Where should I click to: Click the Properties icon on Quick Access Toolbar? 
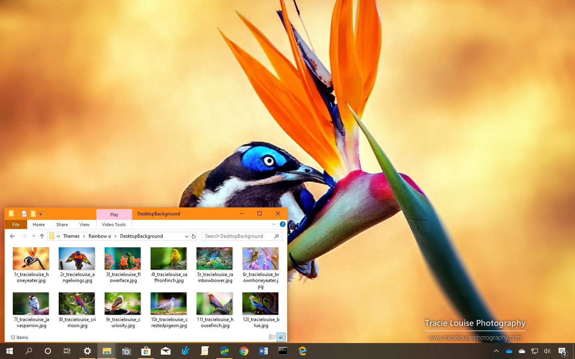coord(24,214)
